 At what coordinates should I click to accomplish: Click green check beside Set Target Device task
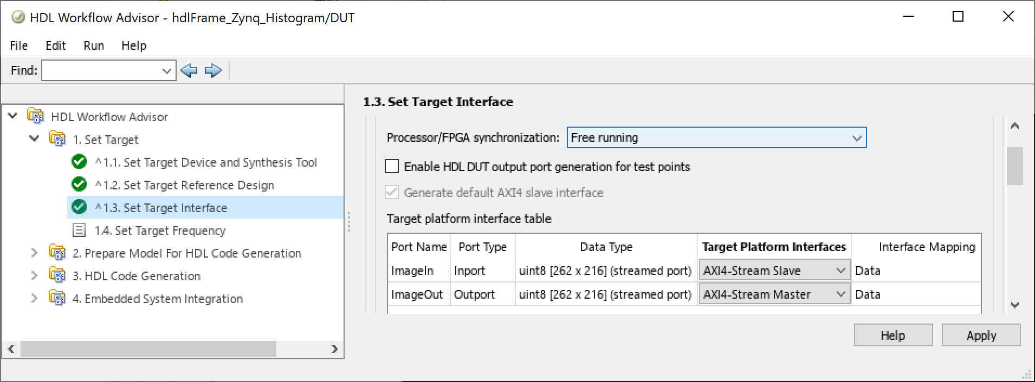79,162
